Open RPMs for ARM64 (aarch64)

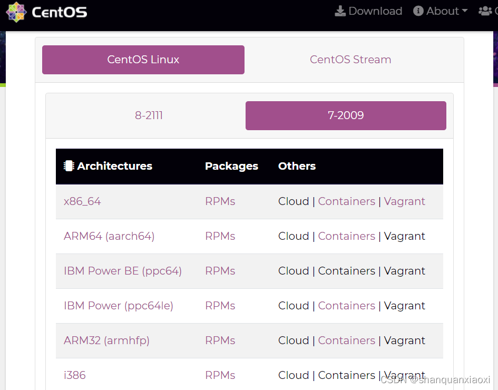[220, 236]
